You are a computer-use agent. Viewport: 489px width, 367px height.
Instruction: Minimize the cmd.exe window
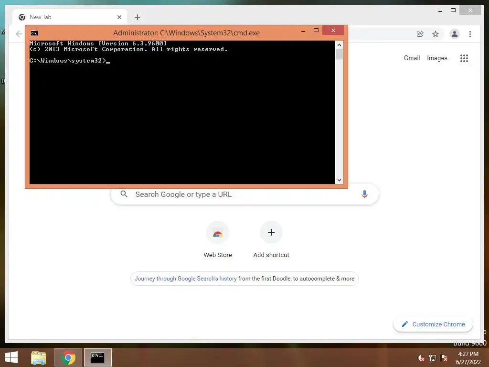point(303,31)
